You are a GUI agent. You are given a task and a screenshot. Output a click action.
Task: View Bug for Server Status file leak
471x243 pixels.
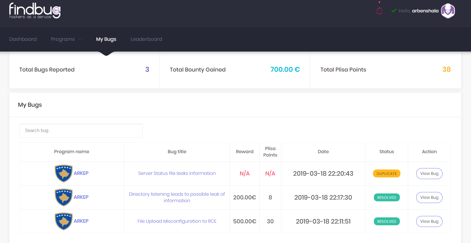[x=429, y=173]
